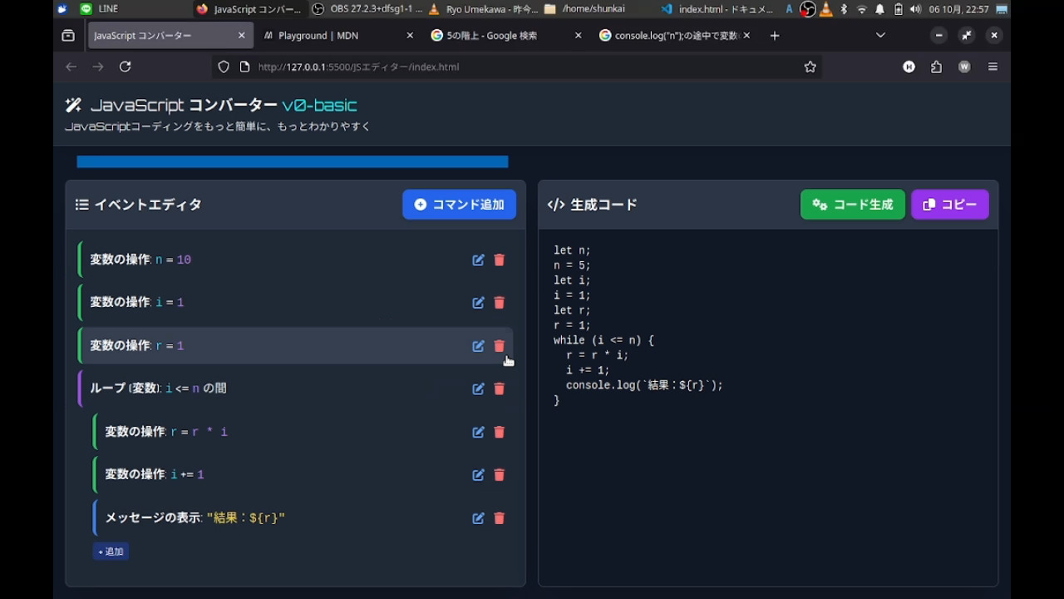This screenshot has height=599, width=1064.
Task: Delete the loop 'i <= n' command
Action: (499, 389)
